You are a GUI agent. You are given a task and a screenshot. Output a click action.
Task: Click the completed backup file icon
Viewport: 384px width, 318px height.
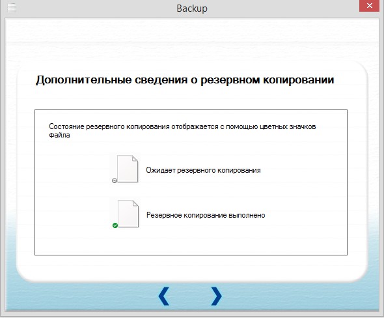point(128,214)
